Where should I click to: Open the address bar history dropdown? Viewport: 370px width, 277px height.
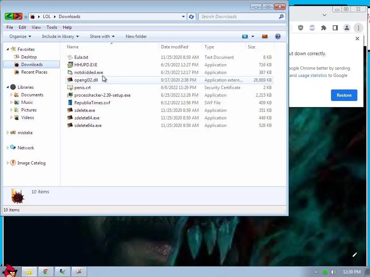coord(183,17)
